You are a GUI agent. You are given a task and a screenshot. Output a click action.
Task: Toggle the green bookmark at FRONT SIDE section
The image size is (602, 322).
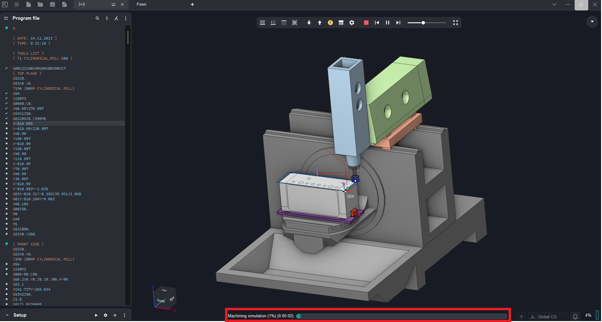7,244
